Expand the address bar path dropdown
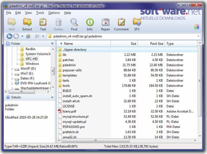Screen dimensions: 207x154 click(198, 36)
